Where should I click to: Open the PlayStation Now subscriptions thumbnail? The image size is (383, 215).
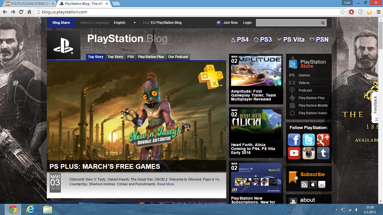click(256, 178)
